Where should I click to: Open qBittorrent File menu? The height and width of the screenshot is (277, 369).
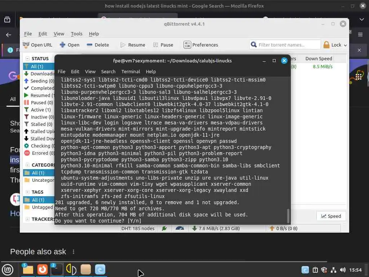(28, 34)
